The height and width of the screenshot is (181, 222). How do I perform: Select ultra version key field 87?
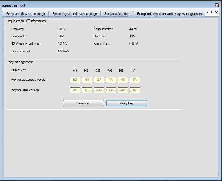[135, 90]
